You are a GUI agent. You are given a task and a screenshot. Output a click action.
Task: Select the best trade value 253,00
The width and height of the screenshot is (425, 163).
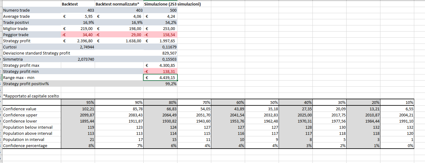(161, 29)
